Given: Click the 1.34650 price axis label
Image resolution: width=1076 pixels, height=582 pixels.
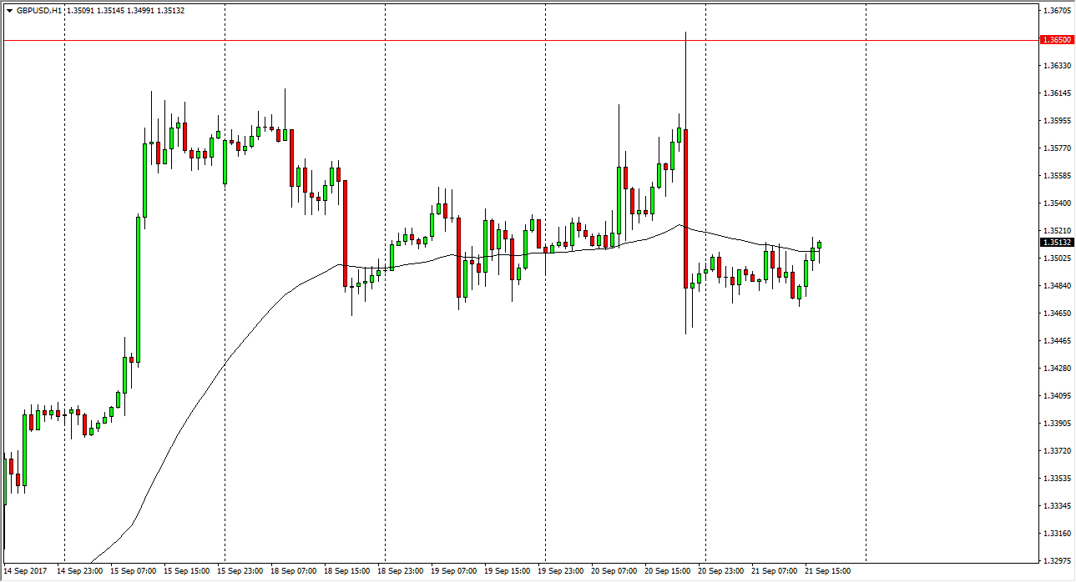Looking at the screenshot, I should 1057,313.
